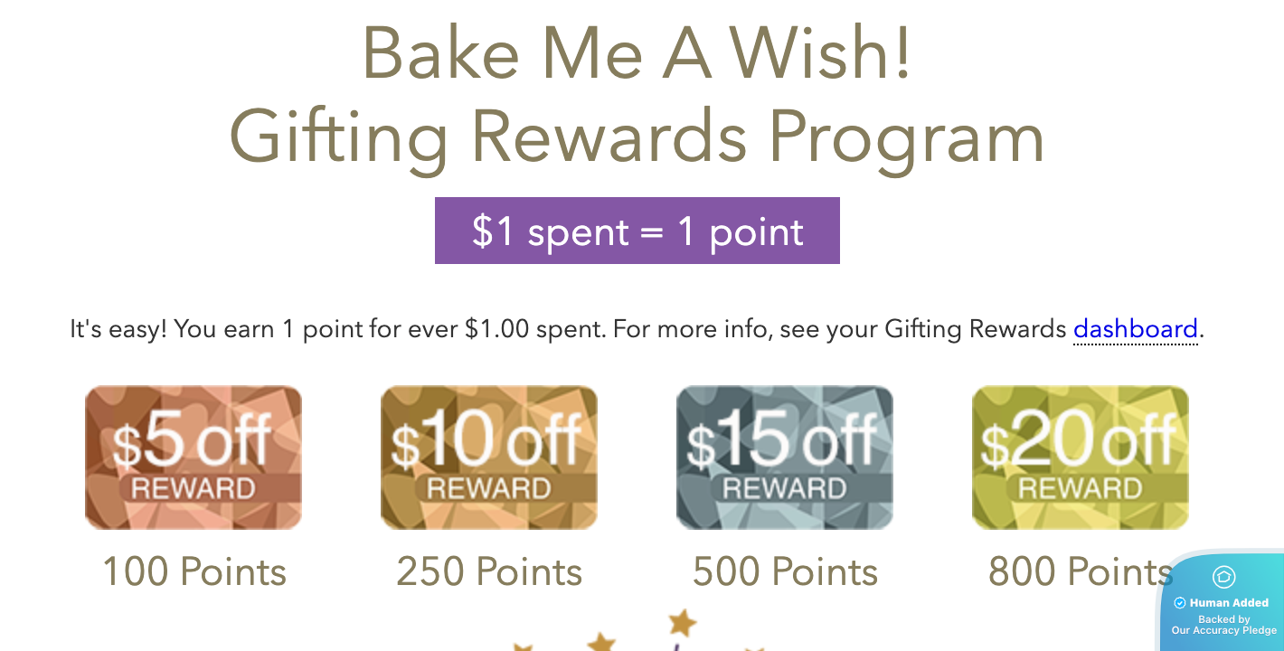
Task: Click the "Bake Me A Wish!" heading
Action: pos(637,52)
